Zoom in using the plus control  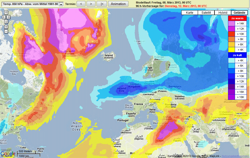pos(6,27)
